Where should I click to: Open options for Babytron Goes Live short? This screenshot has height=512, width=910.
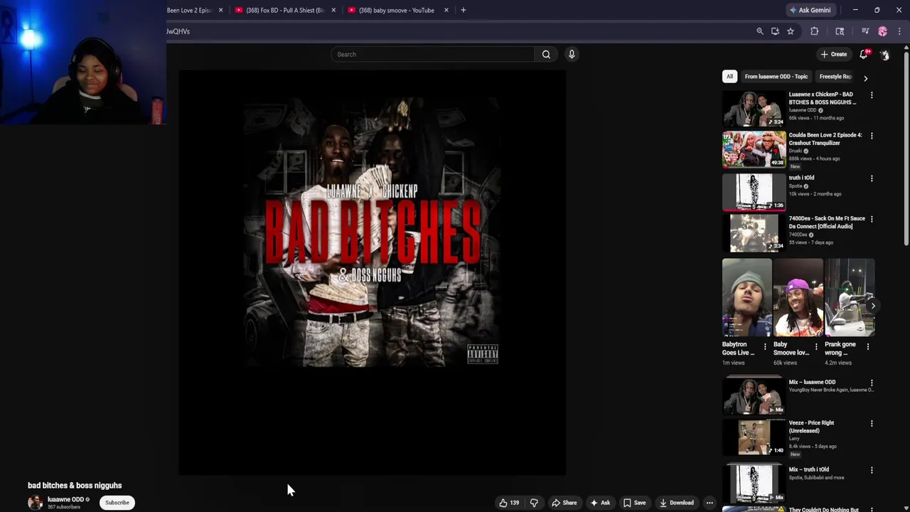[x=765, y=346]
